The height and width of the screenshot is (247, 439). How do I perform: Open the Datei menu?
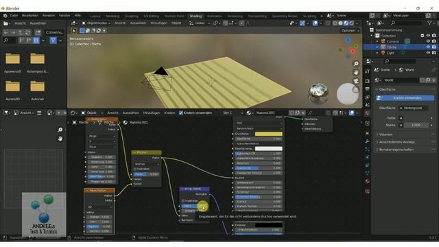point(14,16)
